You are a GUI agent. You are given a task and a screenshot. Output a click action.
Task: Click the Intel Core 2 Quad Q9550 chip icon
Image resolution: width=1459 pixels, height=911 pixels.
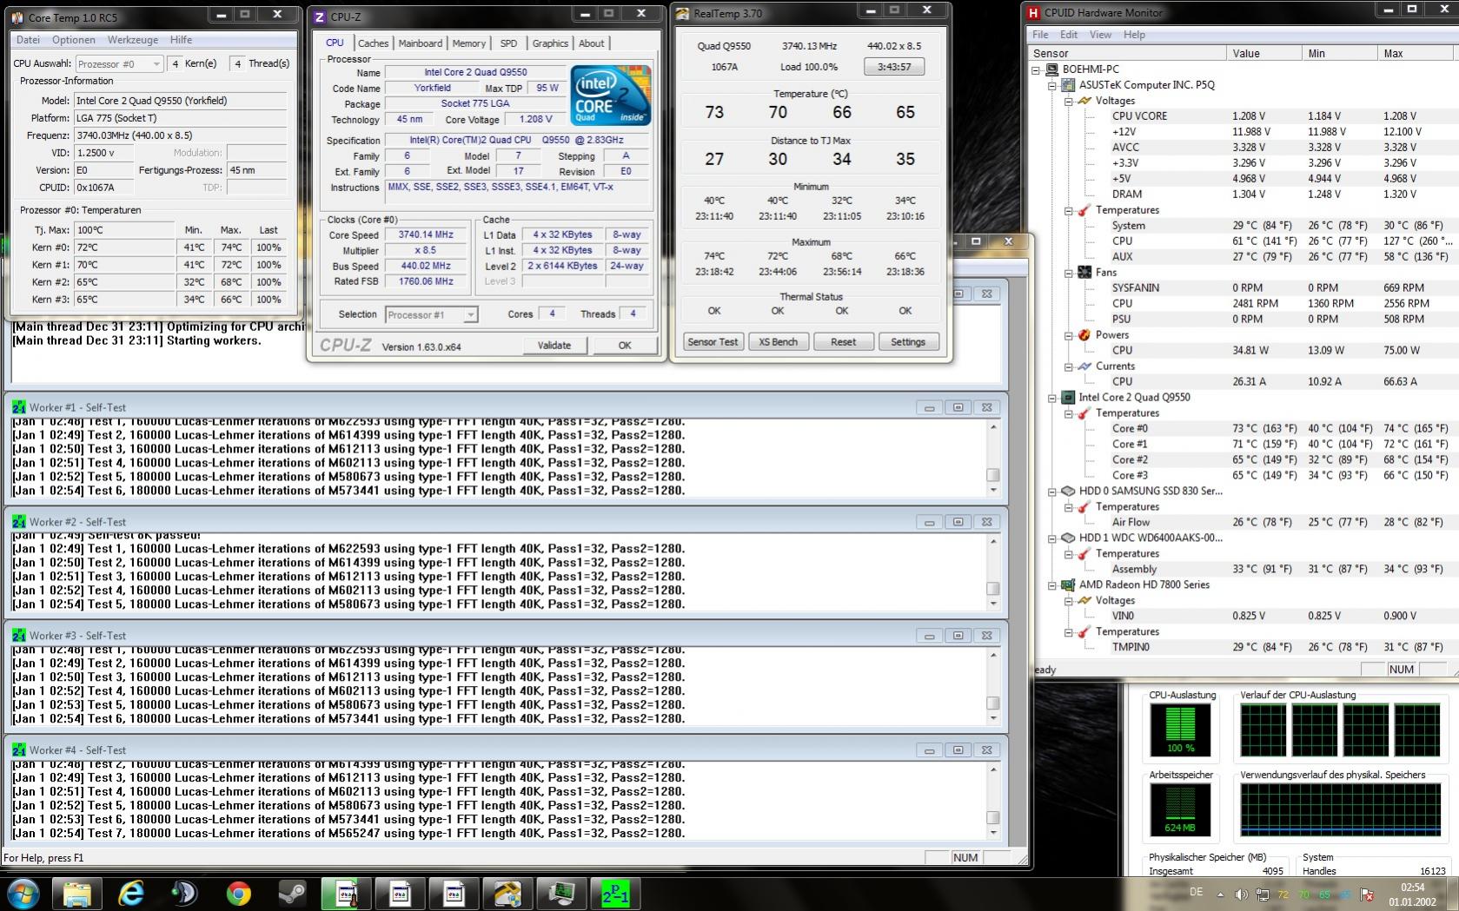[1068, 398]
